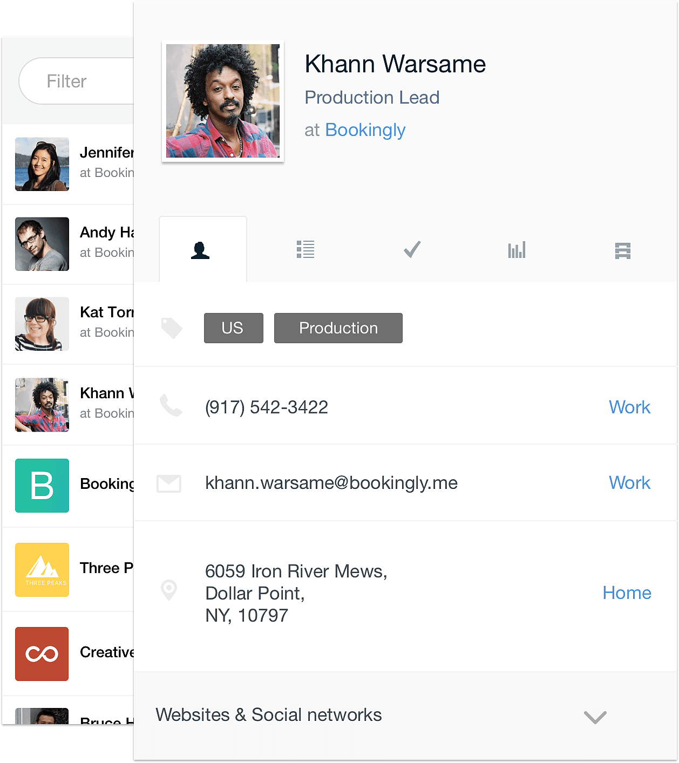The image size is (679, 763).
Task: Open the Bookingly company entry in list
Action: (x=69, y=486)
